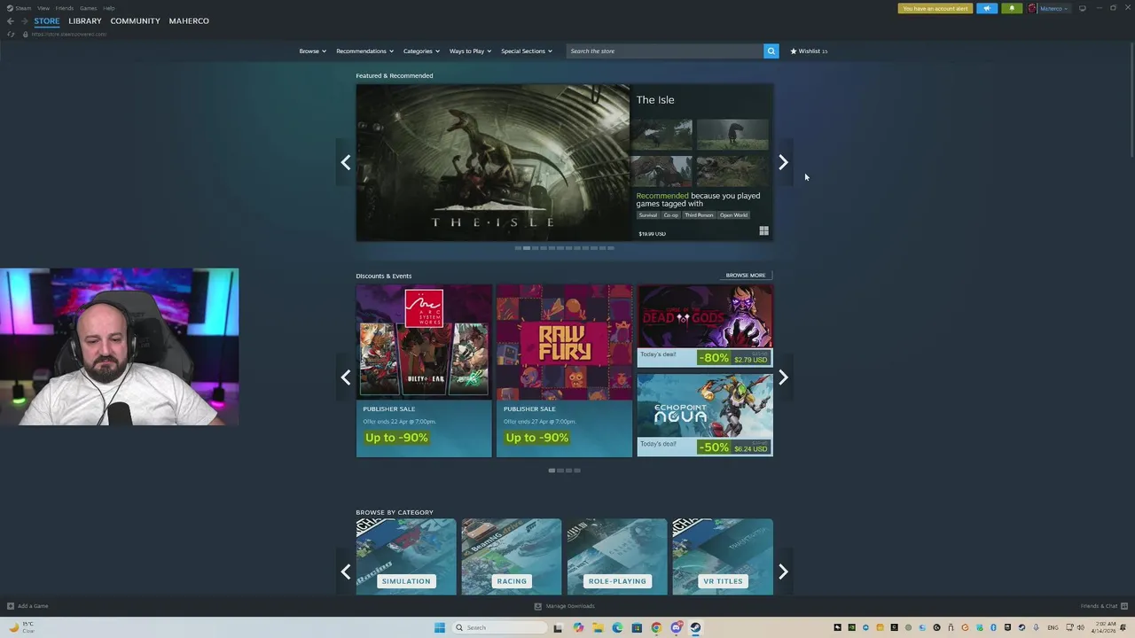The image size is (1135, 638).
Task: Click BROWSE MORE in Discounts & Events
Action: point(746,276)
